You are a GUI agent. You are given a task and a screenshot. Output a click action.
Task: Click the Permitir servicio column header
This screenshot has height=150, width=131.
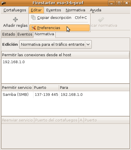[17, 88]
